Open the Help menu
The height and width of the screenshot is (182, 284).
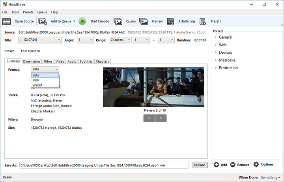[x=54, y=12]
